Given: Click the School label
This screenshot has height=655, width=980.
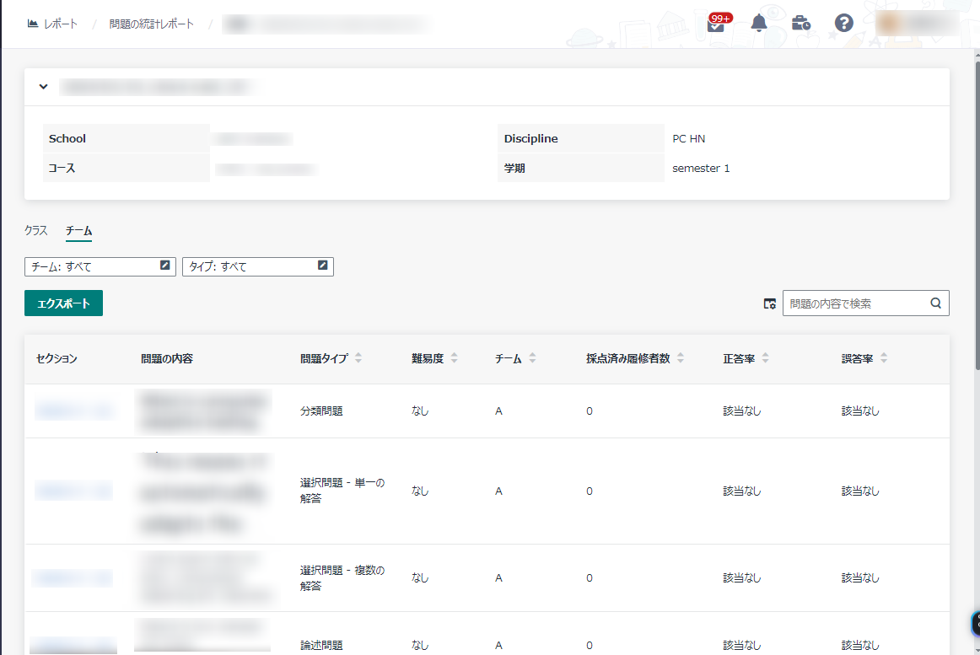Looking at the screenshot, I should 67,139.
